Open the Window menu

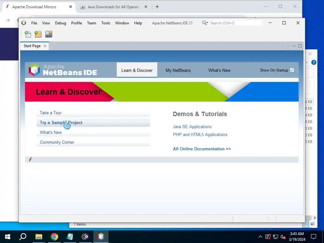(122, 23)
